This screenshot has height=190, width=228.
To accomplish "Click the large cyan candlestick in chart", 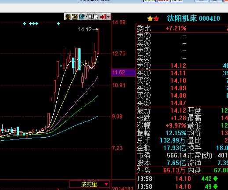I will click(79, 59).
